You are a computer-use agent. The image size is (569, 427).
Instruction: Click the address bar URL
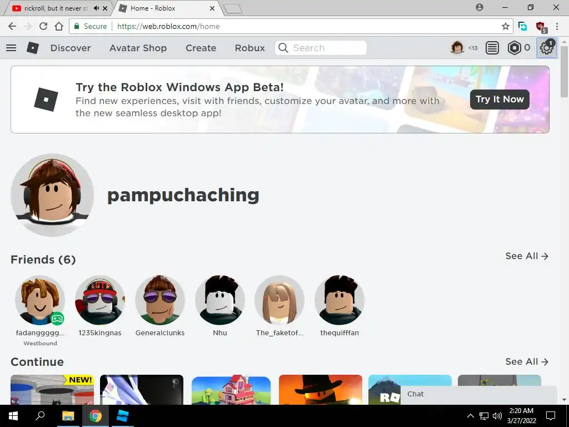(x=168, y=26)
